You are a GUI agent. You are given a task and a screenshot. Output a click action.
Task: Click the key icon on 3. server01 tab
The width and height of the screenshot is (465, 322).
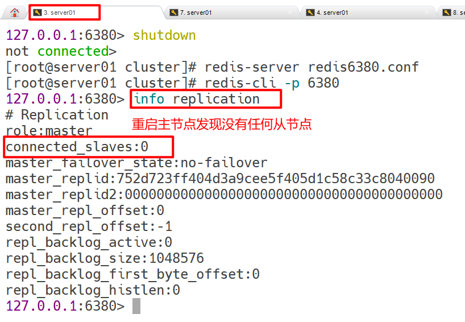pos(37,13)
